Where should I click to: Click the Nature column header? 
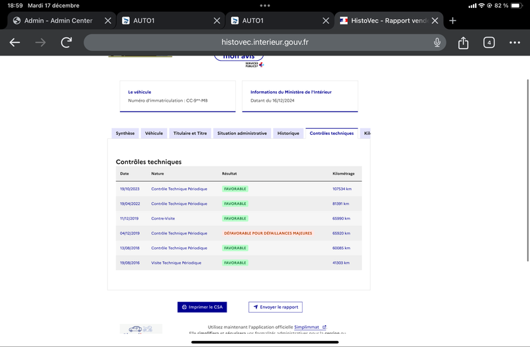pos(158,174)
